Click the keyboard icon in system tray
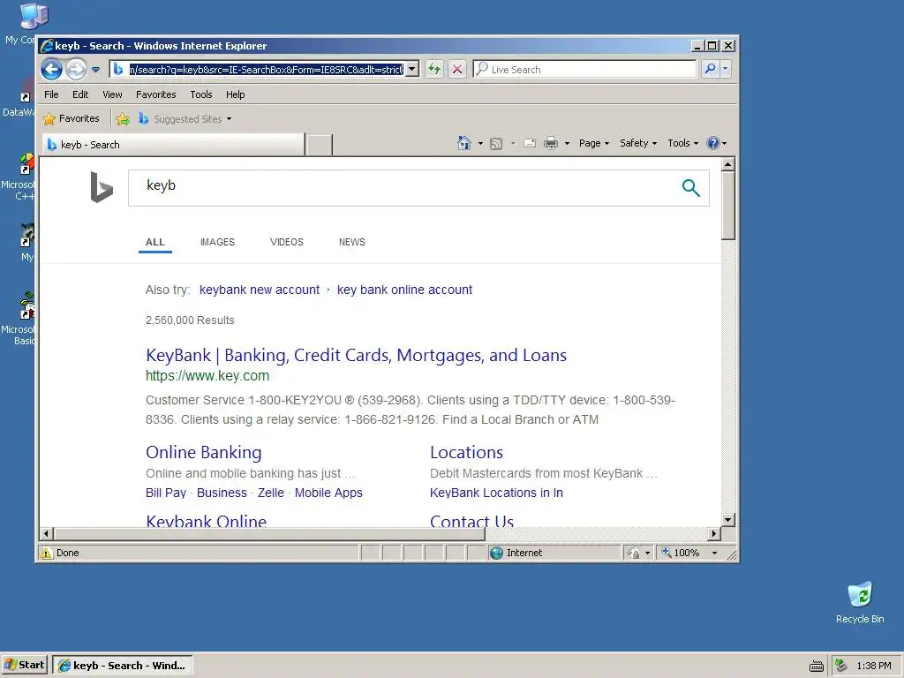904x678 pixels. click(817, 666)
